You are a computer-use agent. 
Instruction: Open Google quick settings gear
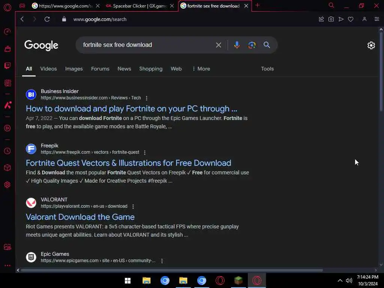pyautogui.click(x=371, y=45)
